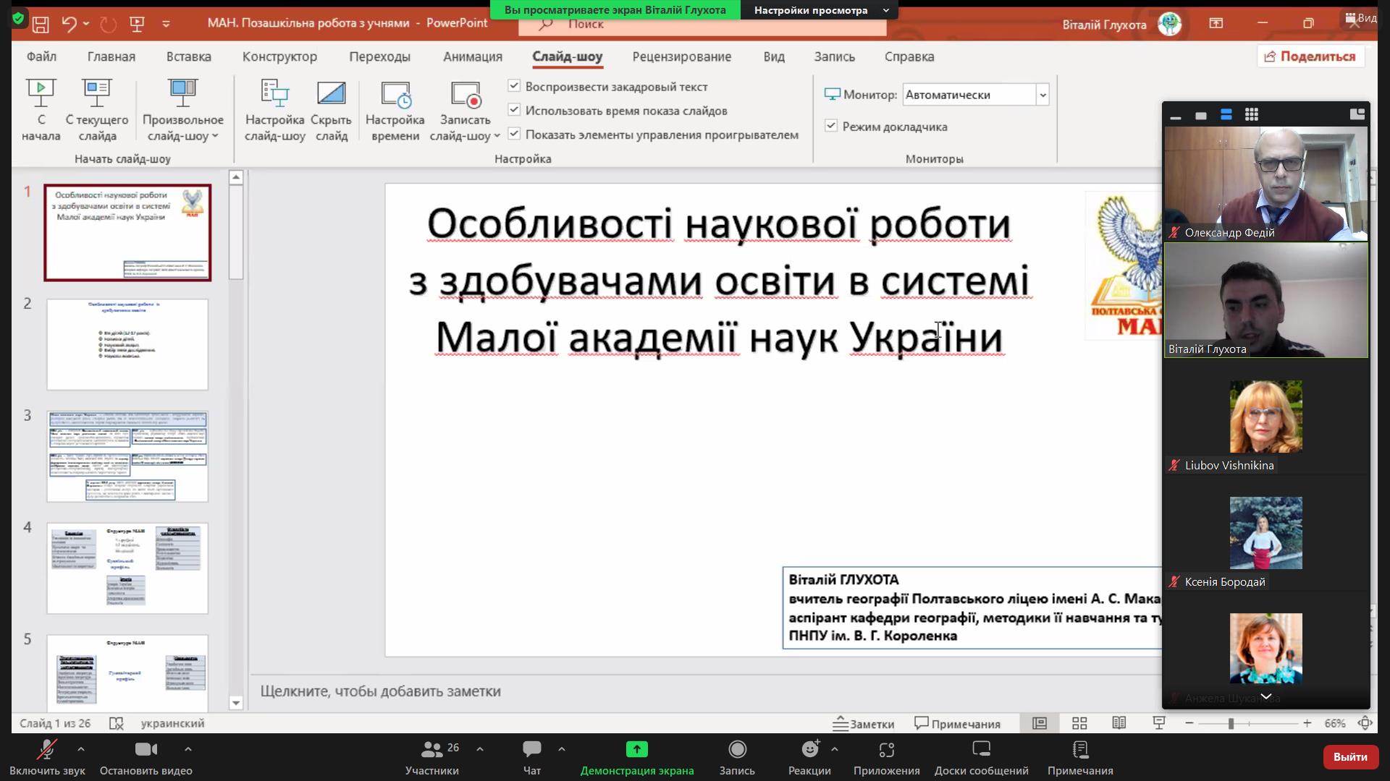Screen dimensions: 1390x781
Task: Open 'Реакции' reactions
Action: point(809,758)
